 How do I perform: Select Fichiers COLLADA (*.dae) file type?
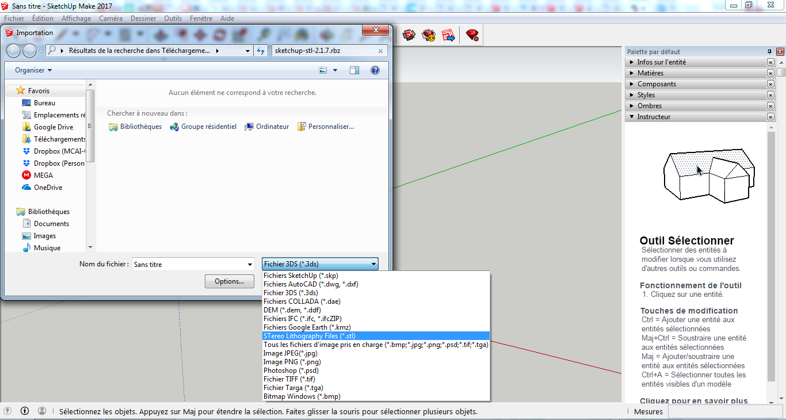click(376, 301)
